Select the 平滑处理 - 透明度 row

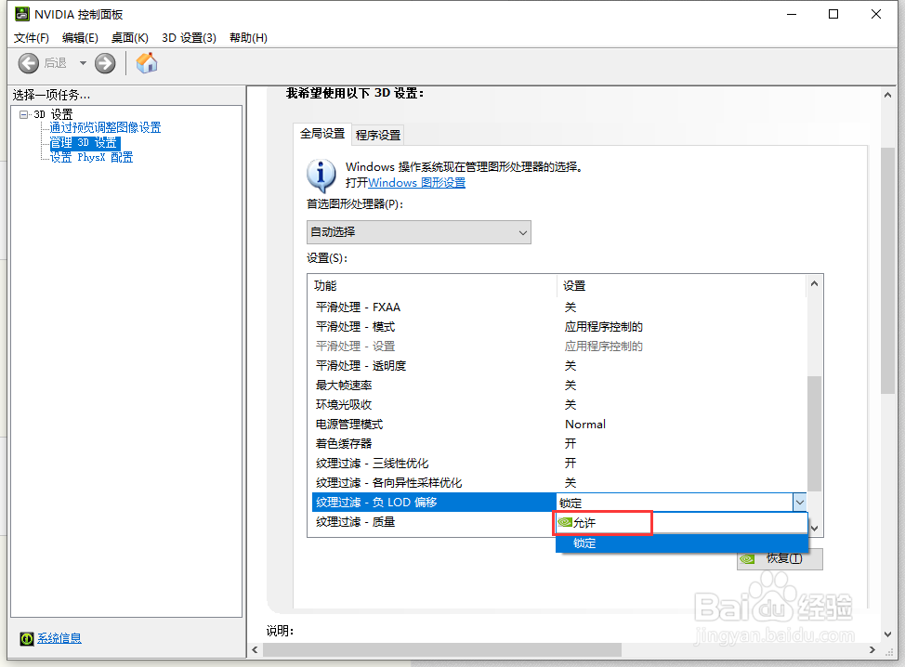(558, 366)
